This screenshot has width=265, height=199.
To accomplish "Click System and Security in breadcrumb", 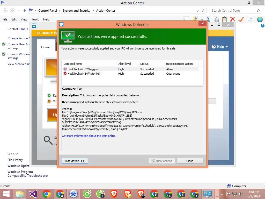I will pos(77,10).
